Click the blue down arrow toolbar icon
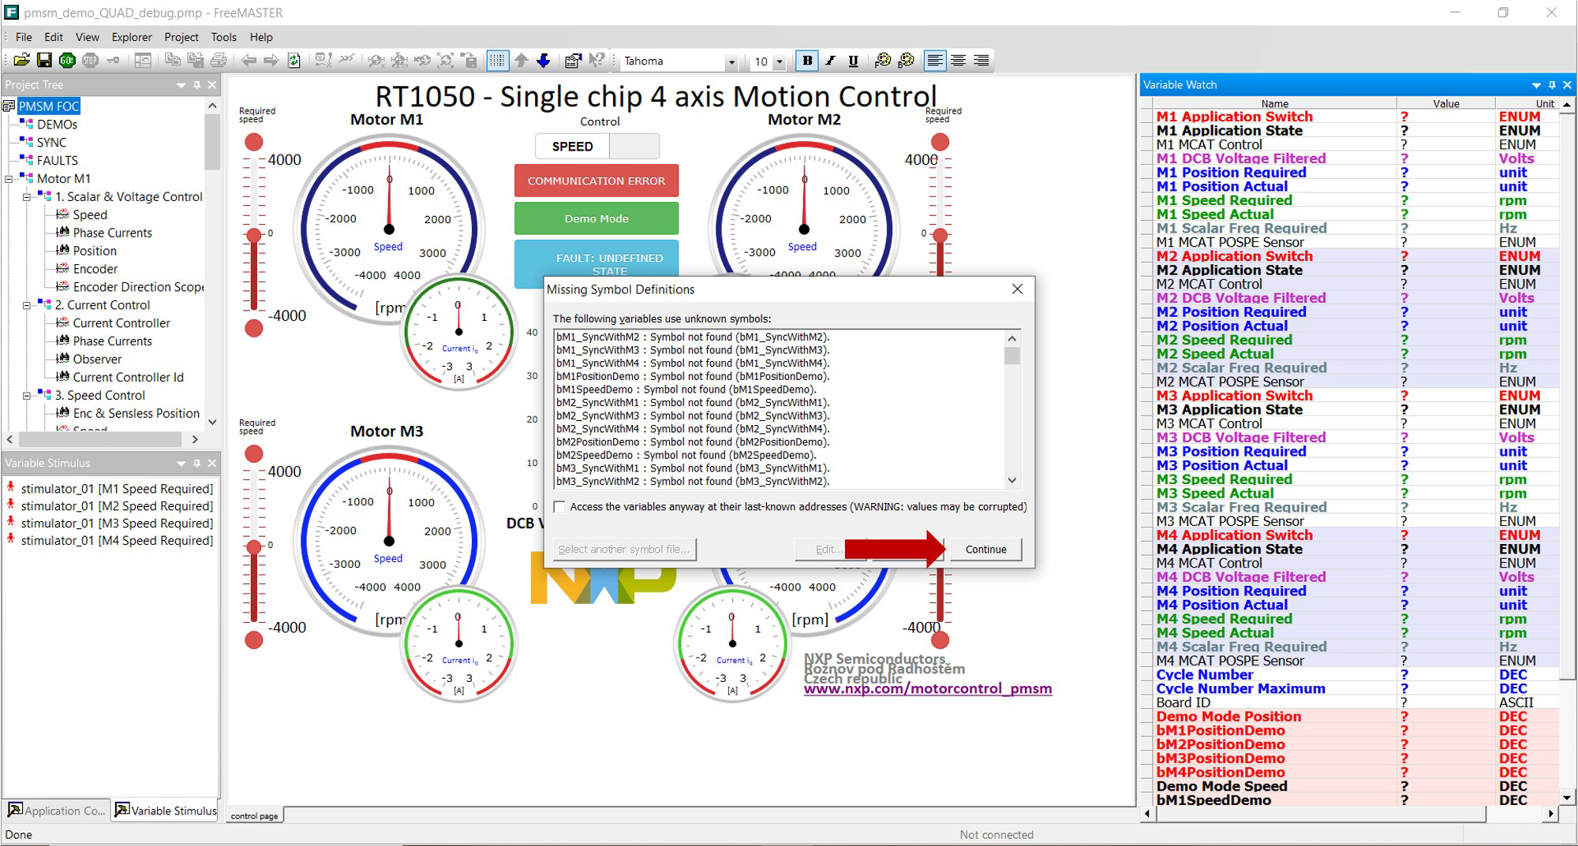Screen dimensions: 1578x846 [x=544, y=61]
